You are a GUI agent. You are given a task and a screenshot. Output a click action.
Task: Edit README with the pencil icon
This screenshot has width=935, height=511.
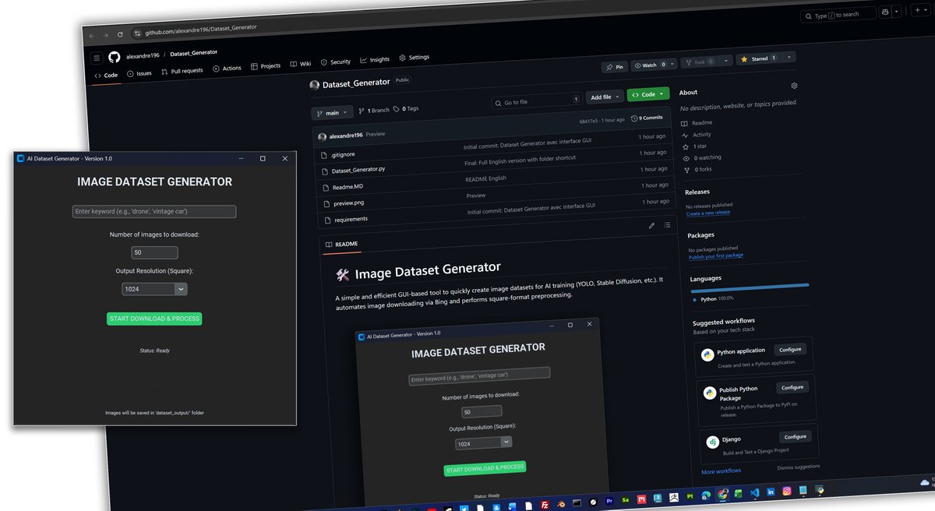(652, 225)
